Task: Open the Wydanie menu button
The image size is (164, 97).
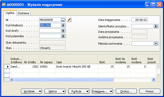Action: coord(32,91)
